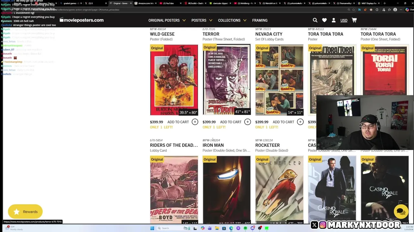
Task: Click the Iron Man poster image
Action: coord(227,190)
